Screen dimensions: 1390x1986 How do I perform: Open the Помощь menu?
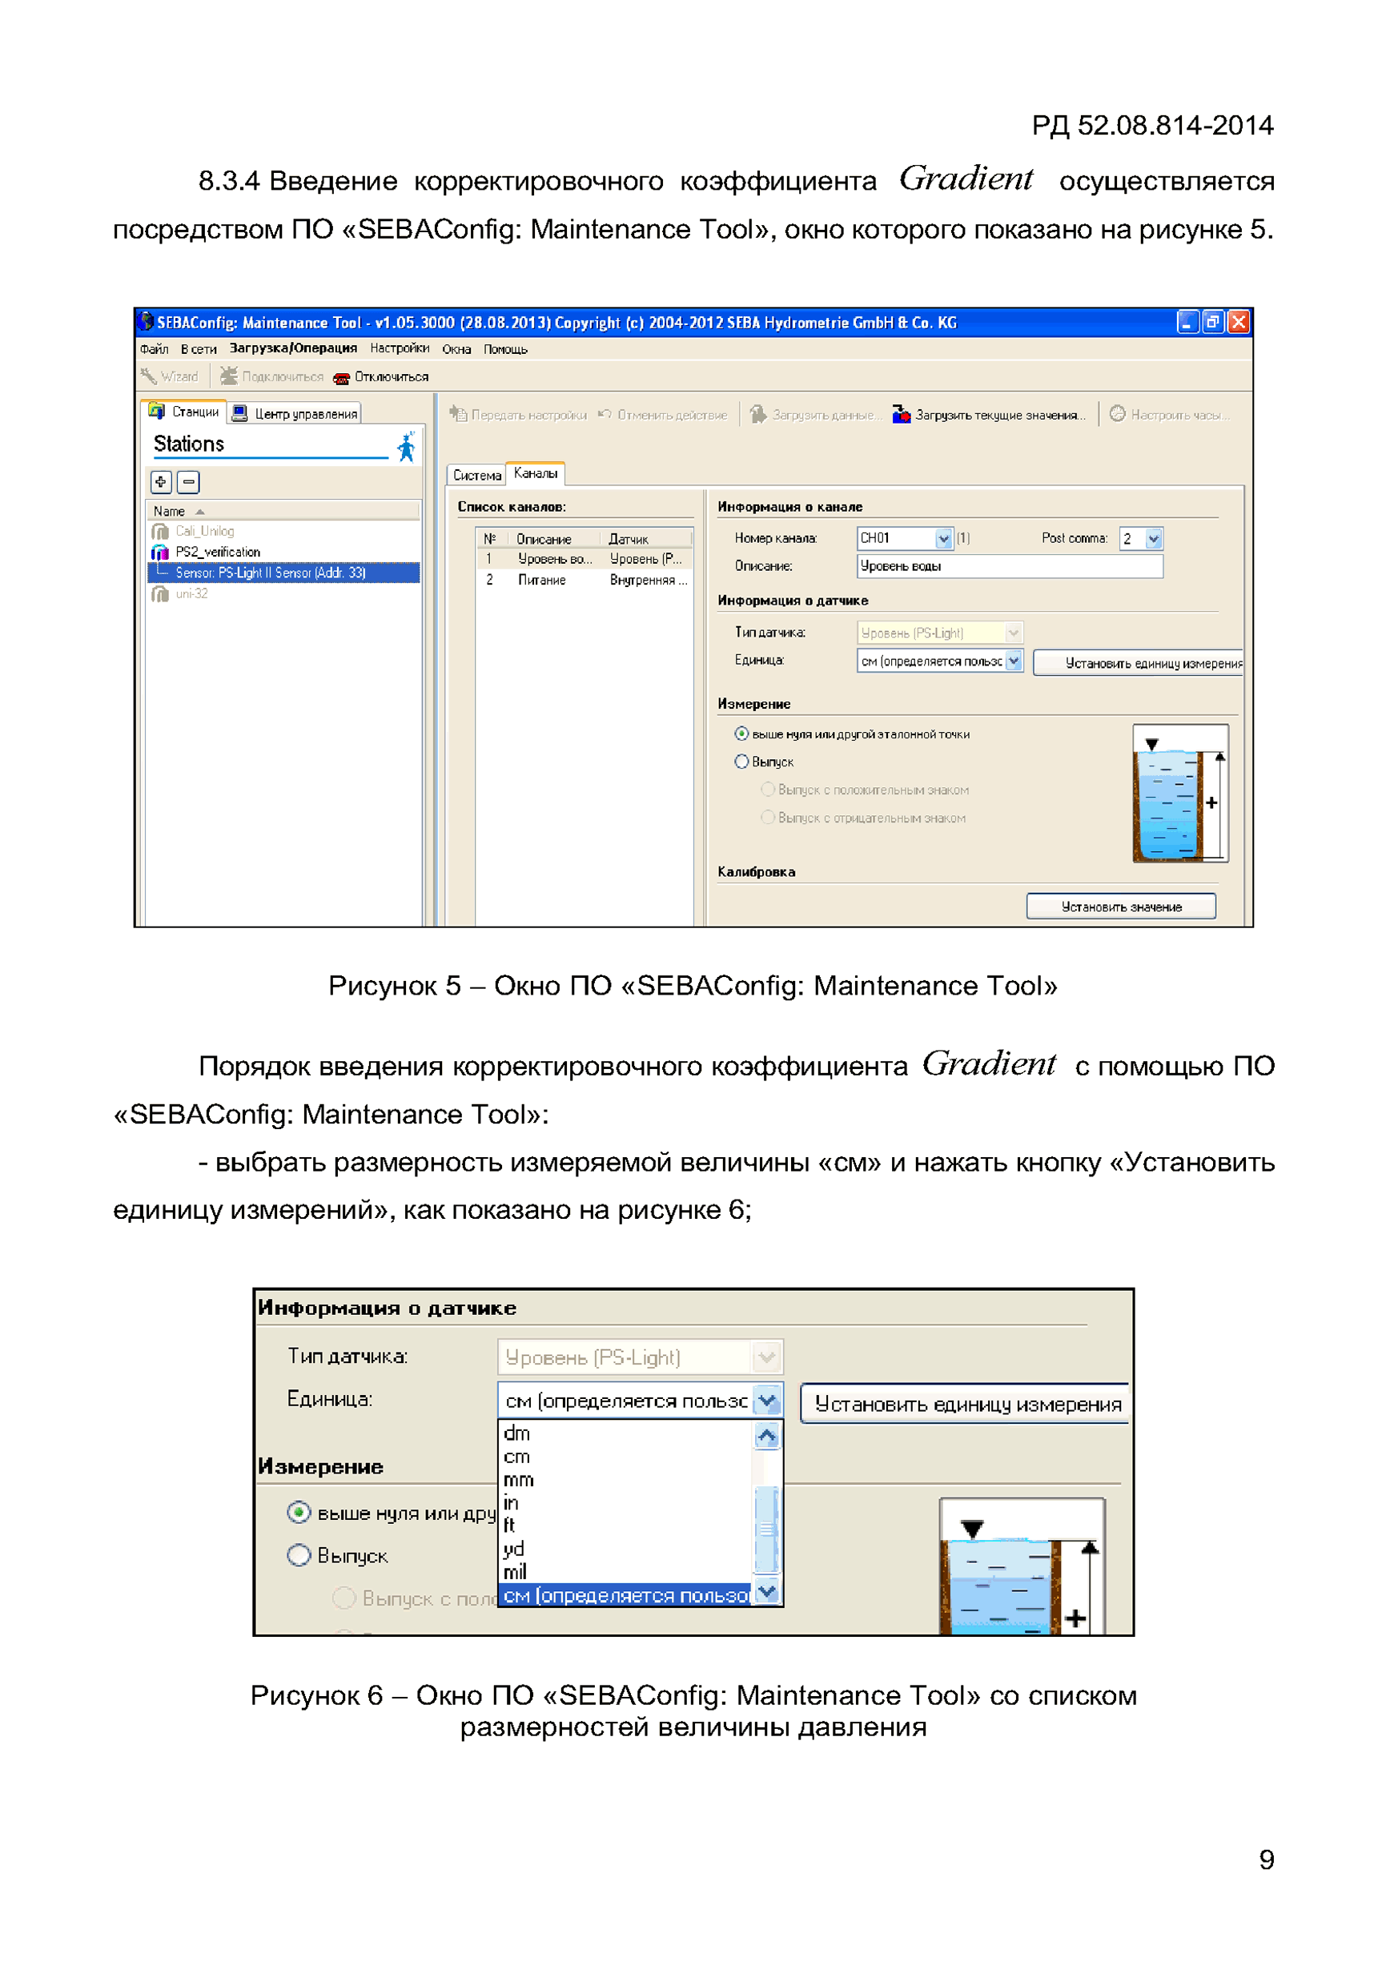click(x=505, y=349)
